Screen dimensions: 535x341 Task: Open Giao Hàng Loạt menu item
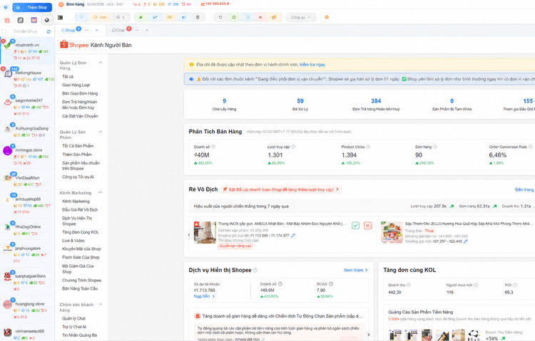[x=76, y=85]
